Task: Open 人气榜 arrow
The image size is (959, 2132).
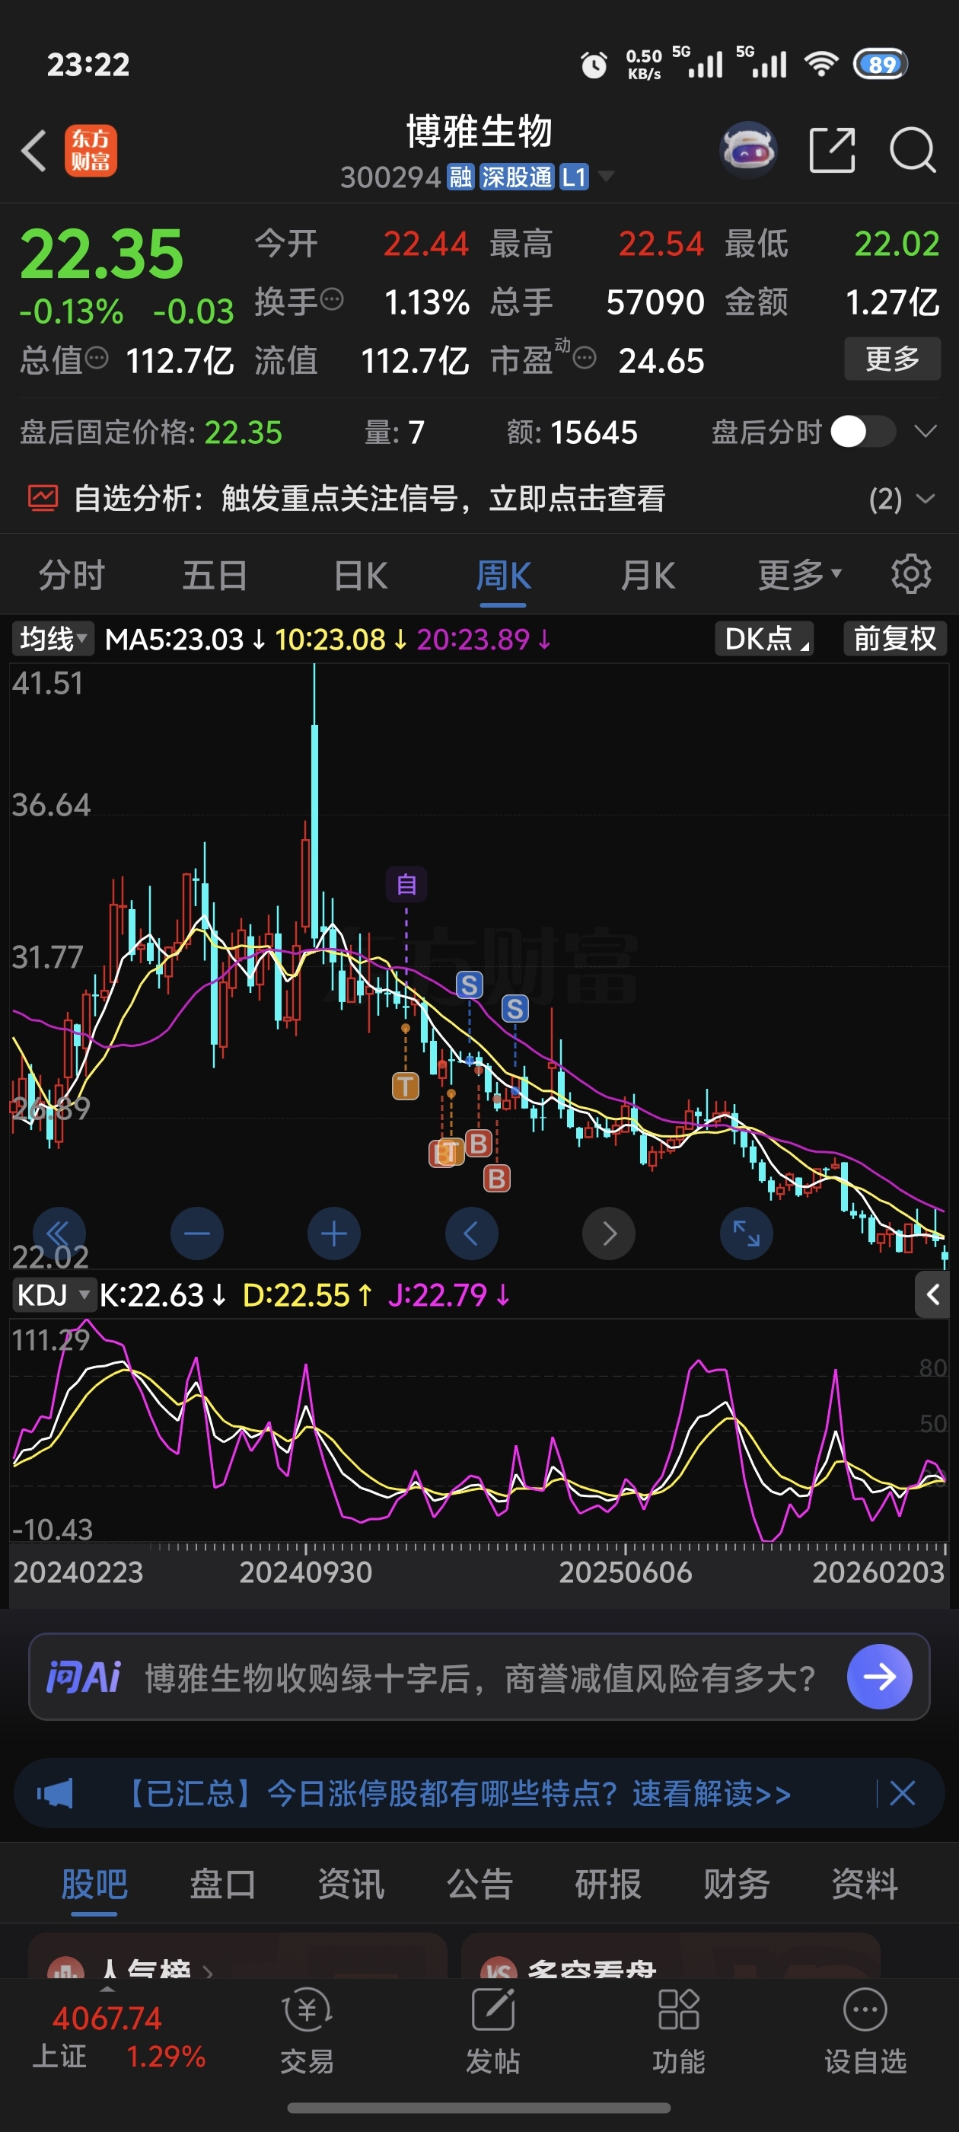Action: click(208, 1972)
